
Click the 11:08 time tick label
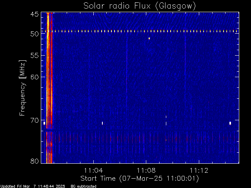click(x=146, y=170)
